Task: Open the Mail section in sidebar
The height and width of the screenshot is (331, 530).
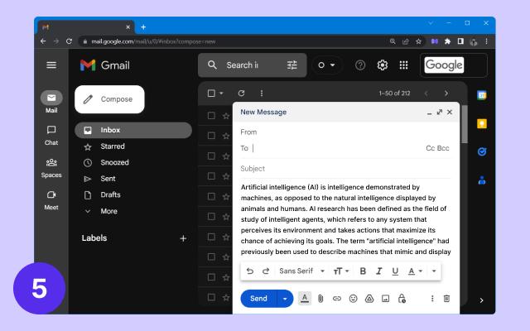Action: [51, 102]
